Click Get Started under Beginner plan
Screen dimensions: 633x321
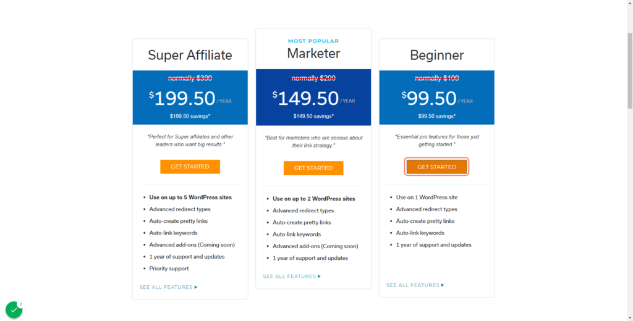tap(437, 167)
